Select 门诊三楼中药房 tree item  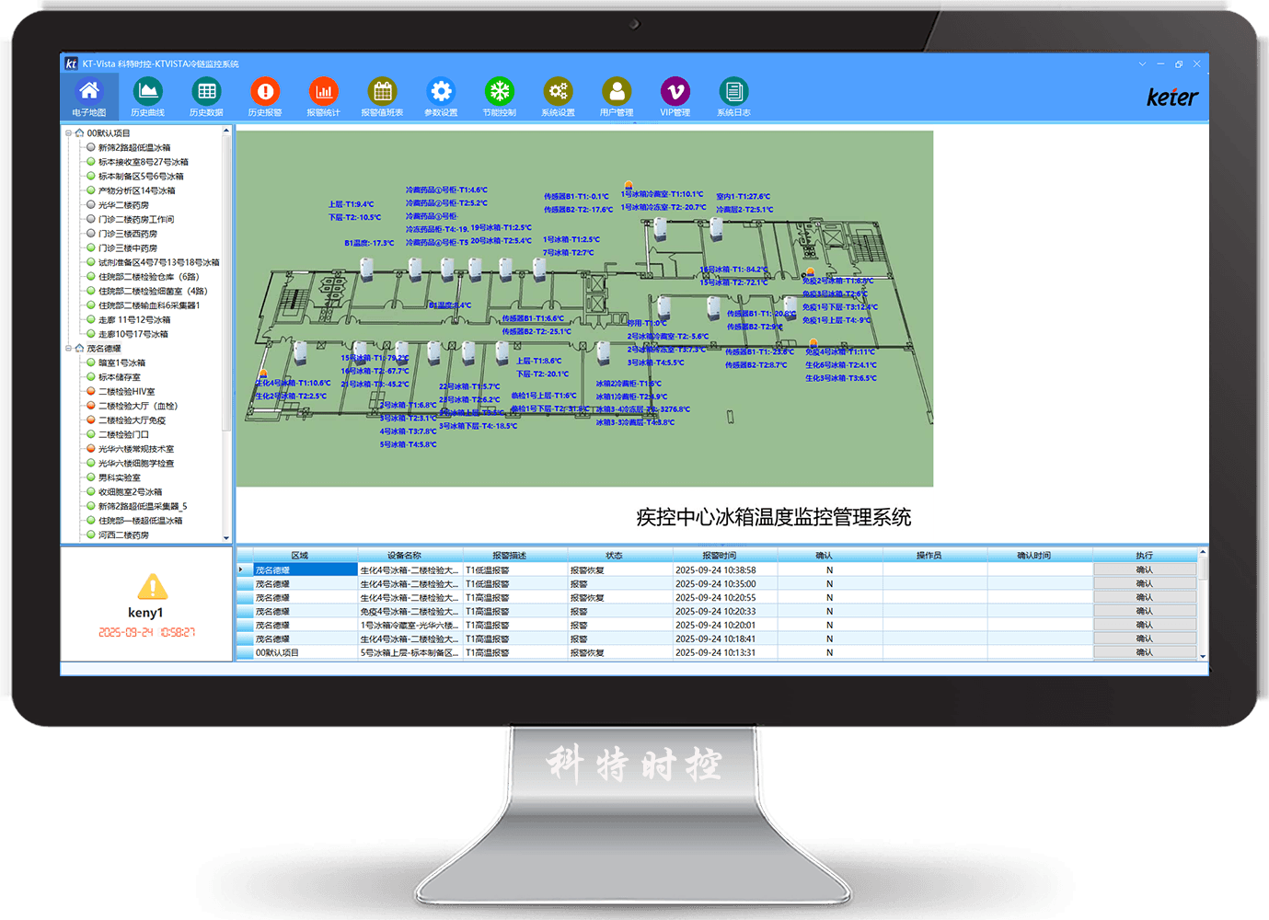pos(128,248)
